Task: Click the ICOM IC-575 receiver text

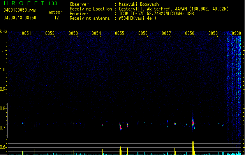Action: click(x=156, y=14)
